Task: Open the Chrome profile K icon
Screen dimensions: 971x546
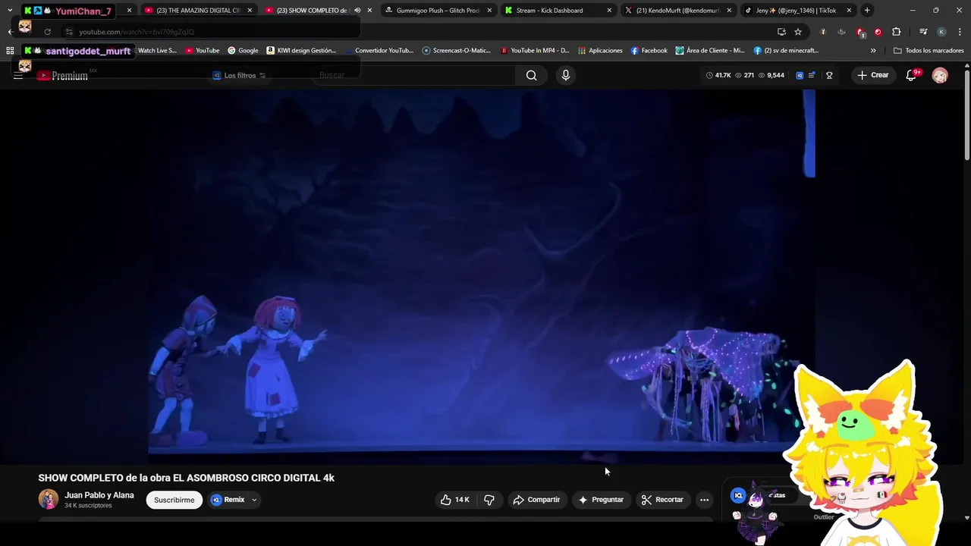Action: coord(941,32)
